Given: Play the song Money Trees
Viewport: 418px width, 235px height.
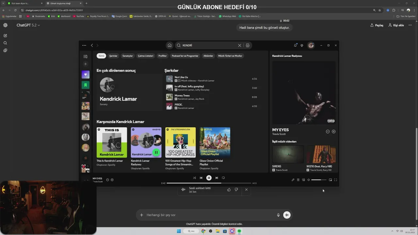Looking at the screenshot, I should [211, 97].
